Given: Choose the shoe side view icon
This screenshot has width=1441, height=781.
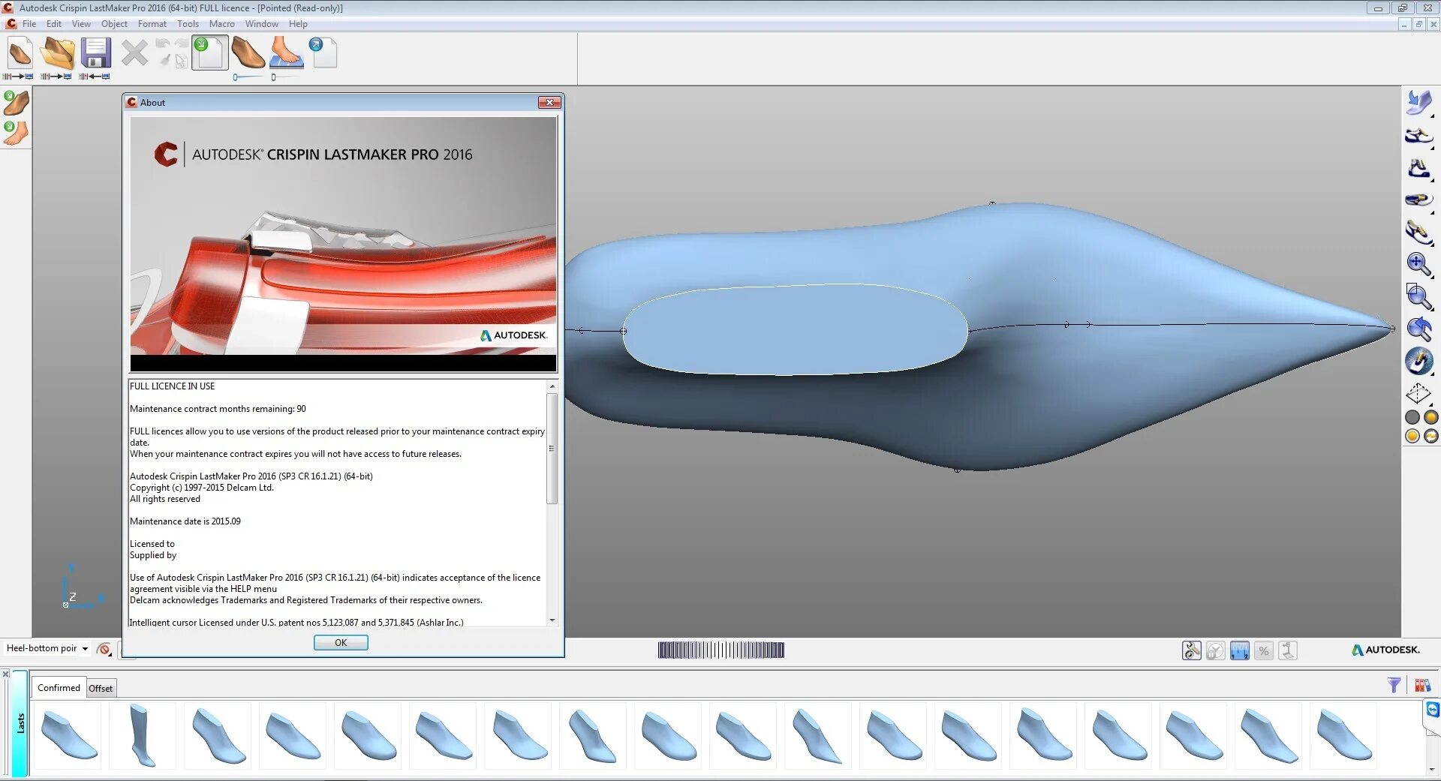Looking at the screenshot, I should 1418,136.
